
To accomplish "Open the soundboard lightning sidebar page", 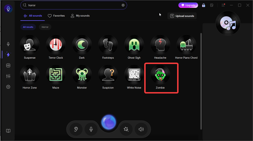I will [8, 54].
